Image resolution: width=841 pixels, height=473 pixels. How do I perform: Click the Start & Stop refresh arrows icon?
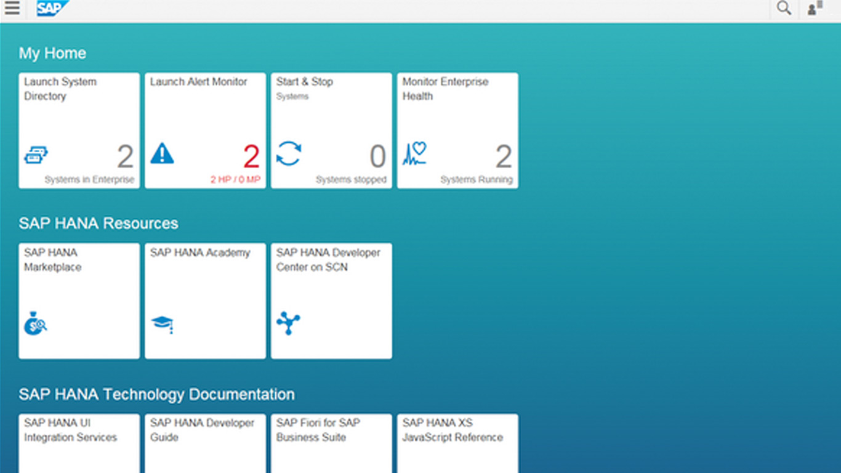[289, 153]
